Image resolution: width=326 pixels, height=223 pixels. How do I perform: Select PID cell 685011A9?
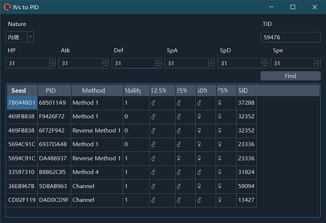(54, 103)
